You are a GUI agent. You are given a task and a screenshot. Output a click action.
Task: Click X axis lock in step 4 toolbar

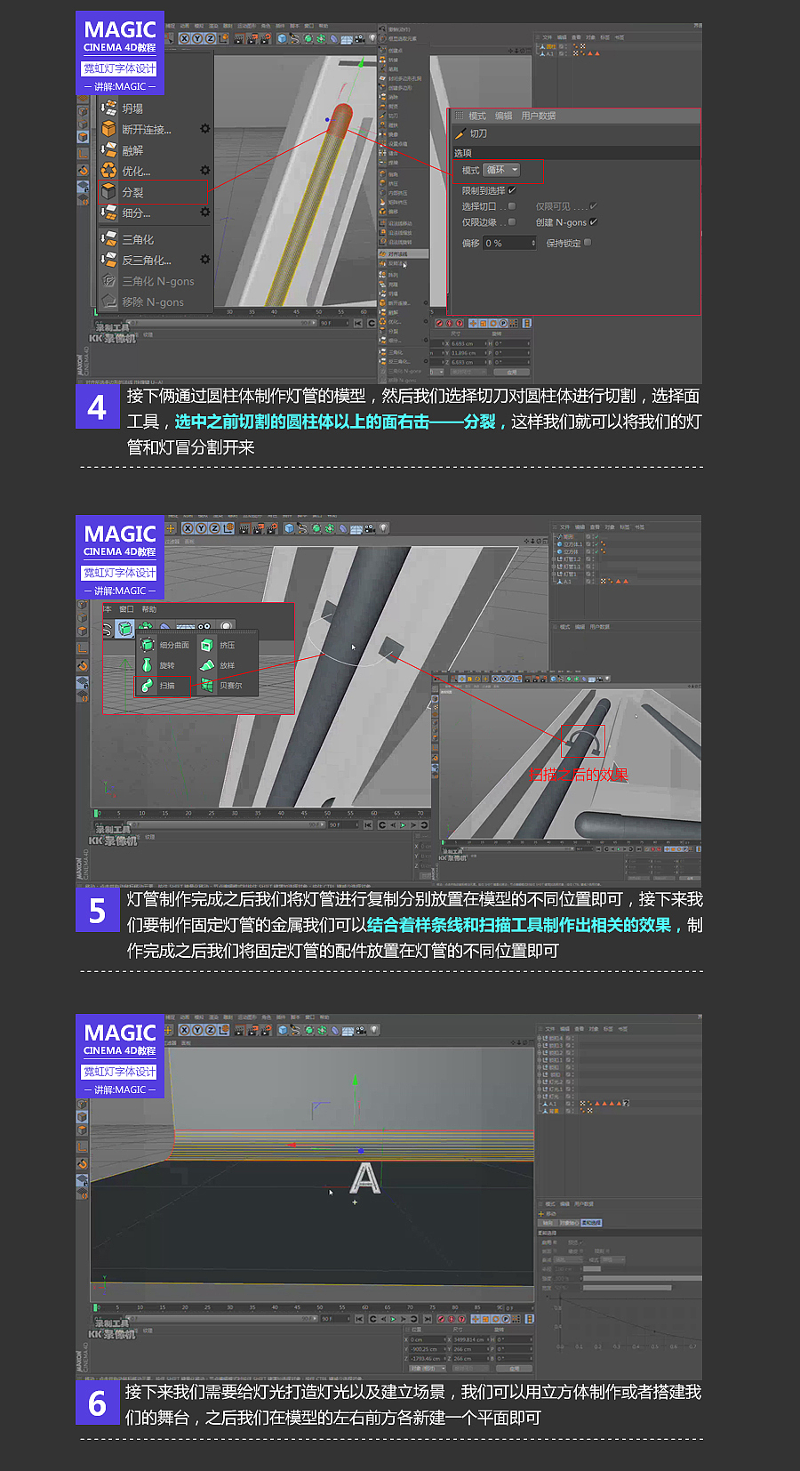point(185,38)
